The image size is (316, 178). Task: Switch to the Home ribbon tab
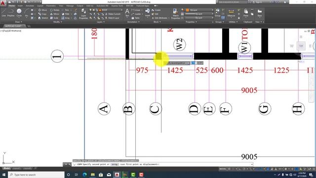pos(12,6)
